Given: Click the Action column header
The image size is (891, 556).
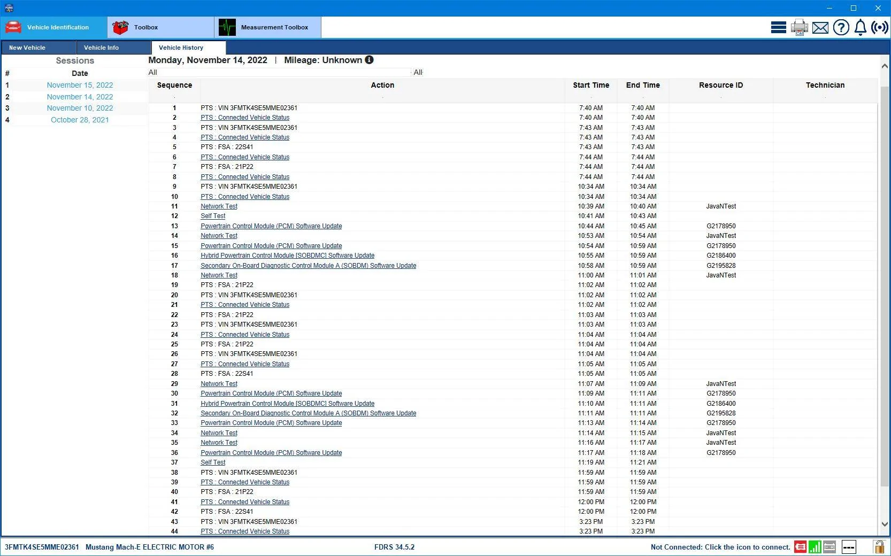Looking at the screenshot, I should [x=382, y=85].
